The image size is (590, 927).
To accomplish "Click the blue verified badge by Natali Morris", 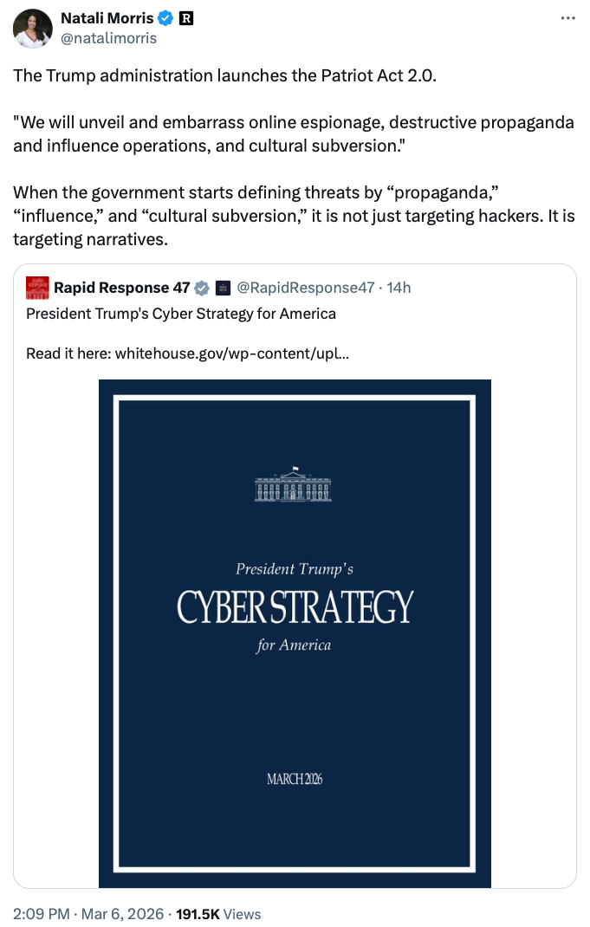I will 165,19.
